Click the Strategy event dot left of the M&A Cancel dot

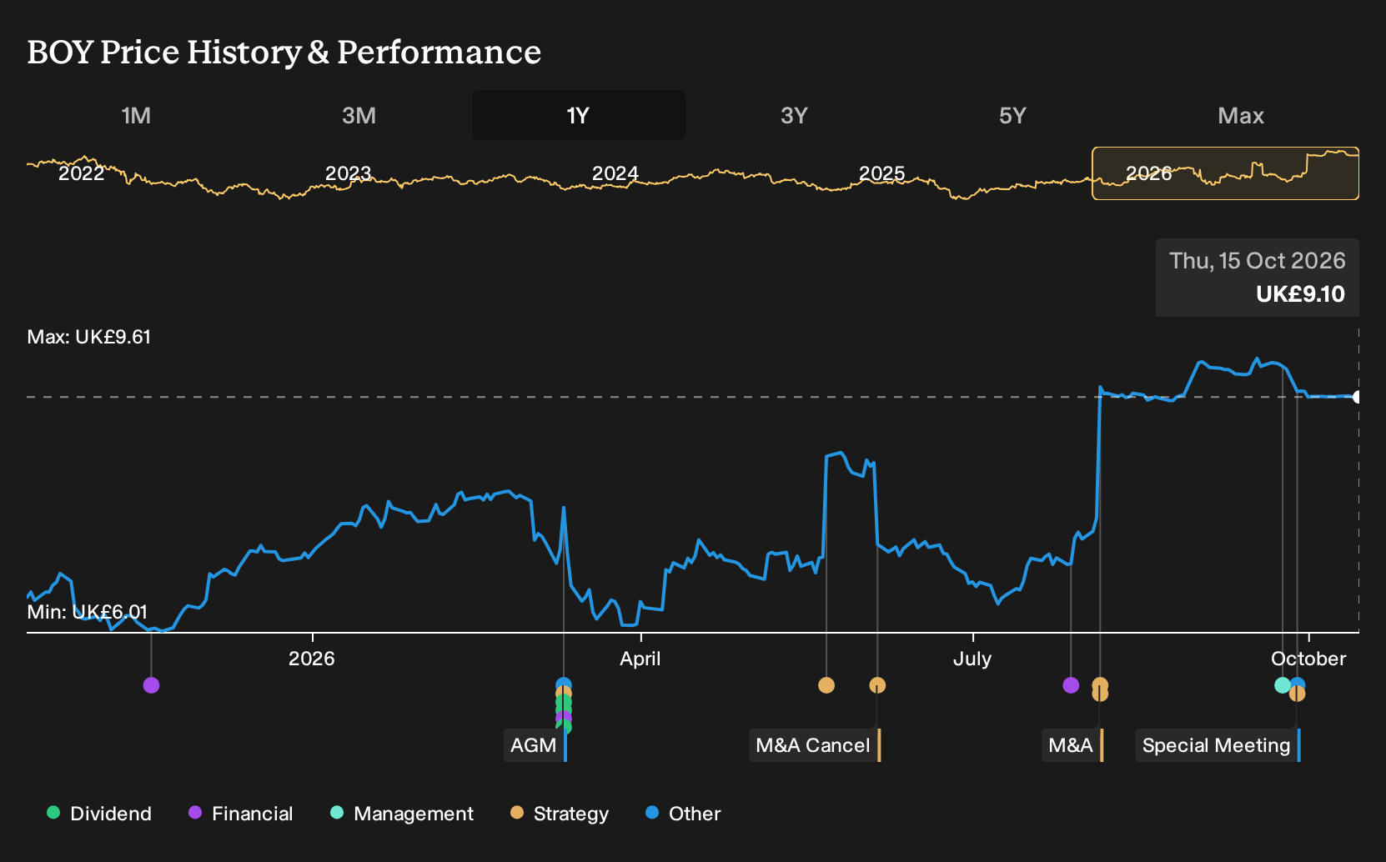tap(826, 685)
